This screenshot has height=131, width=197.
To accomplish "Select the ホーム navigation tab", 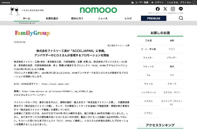I will tap(26, 18).
